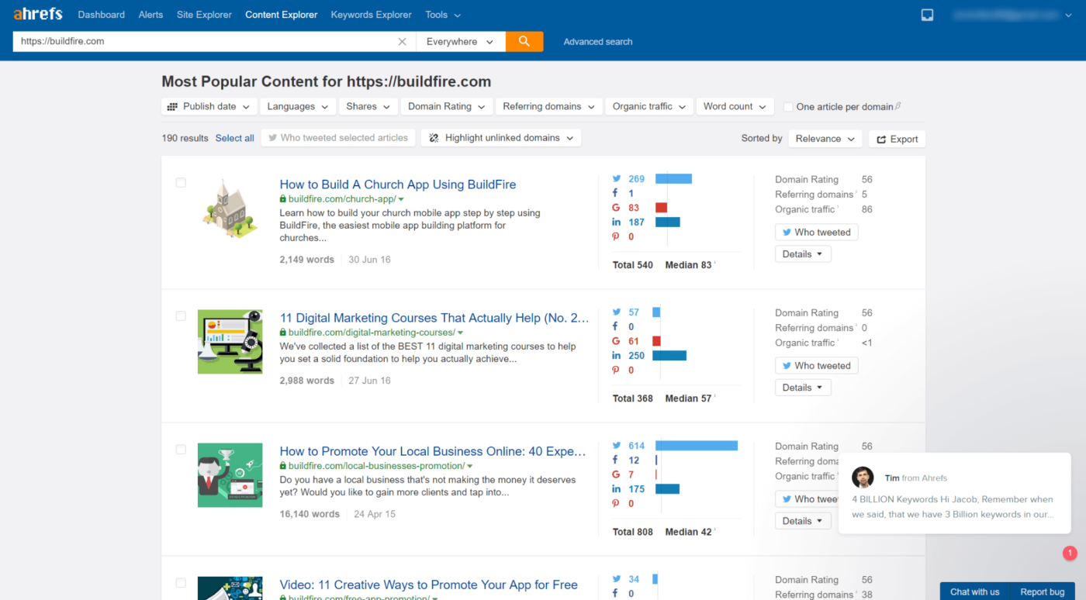The height and width of the screenshot is (600, 1086).
Task: Open the Organic traffic filter dropdown
Action: click(x=649, y=106)
